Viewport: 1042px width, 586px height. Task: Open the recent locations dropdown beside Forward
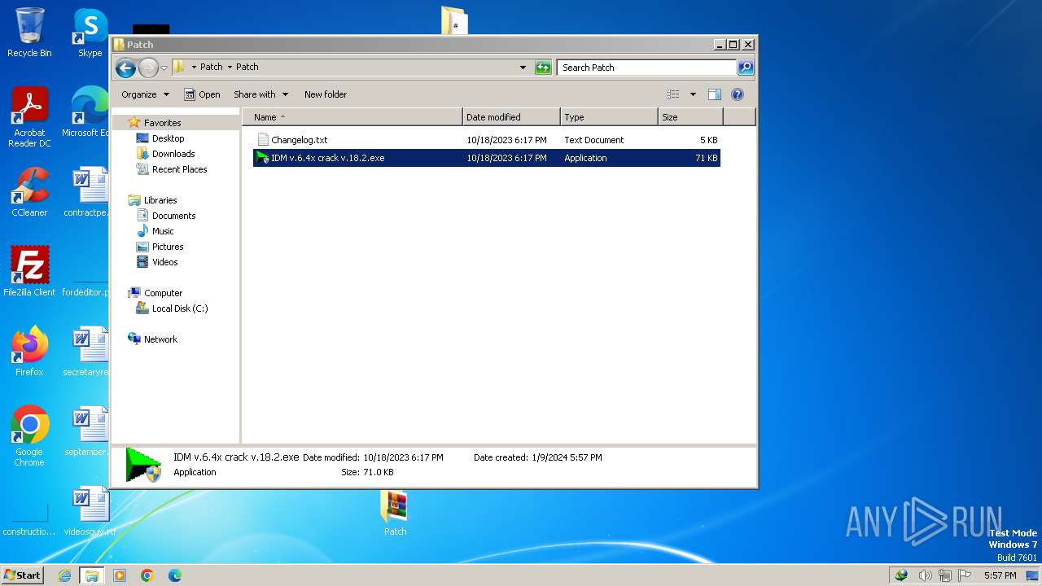click(164, 68)
